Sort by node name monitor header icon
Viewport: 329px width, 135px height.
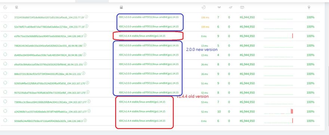click(16, 7)
